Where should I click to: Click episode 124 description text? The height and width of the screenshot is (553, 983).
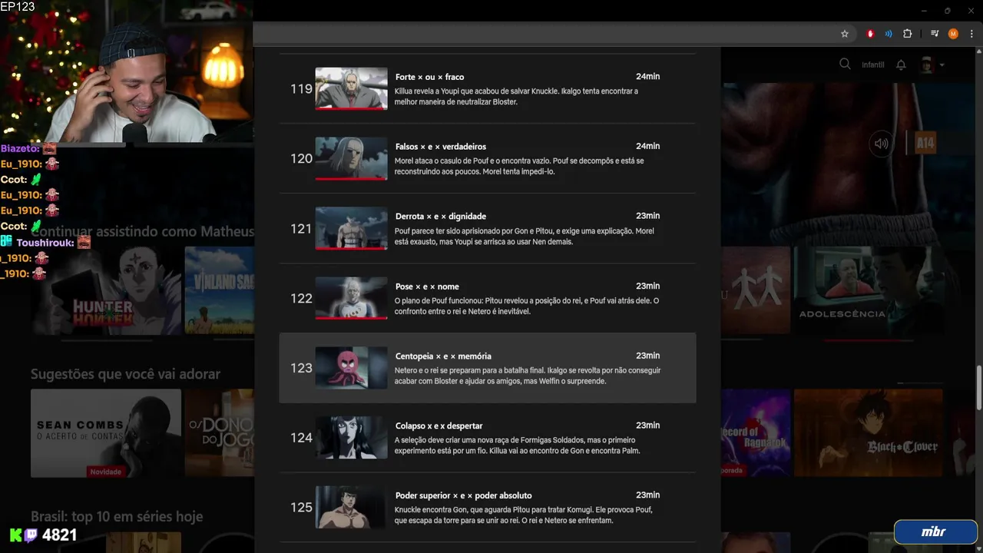tap(518, 445)
